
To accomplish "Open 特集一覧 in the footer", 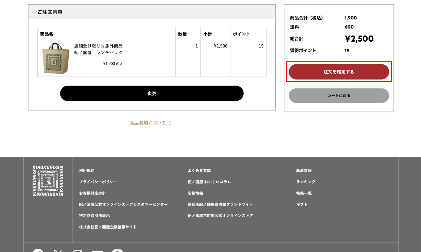I will 304,193.
